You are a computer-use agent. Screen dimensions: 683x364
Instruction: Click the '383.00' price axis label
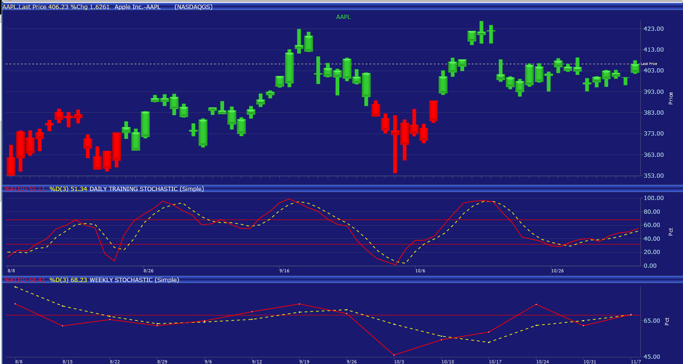654,113
